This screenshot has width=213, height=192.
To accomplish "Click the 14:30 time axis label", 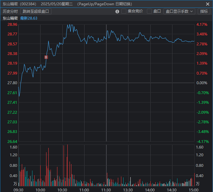I will 172,190.
